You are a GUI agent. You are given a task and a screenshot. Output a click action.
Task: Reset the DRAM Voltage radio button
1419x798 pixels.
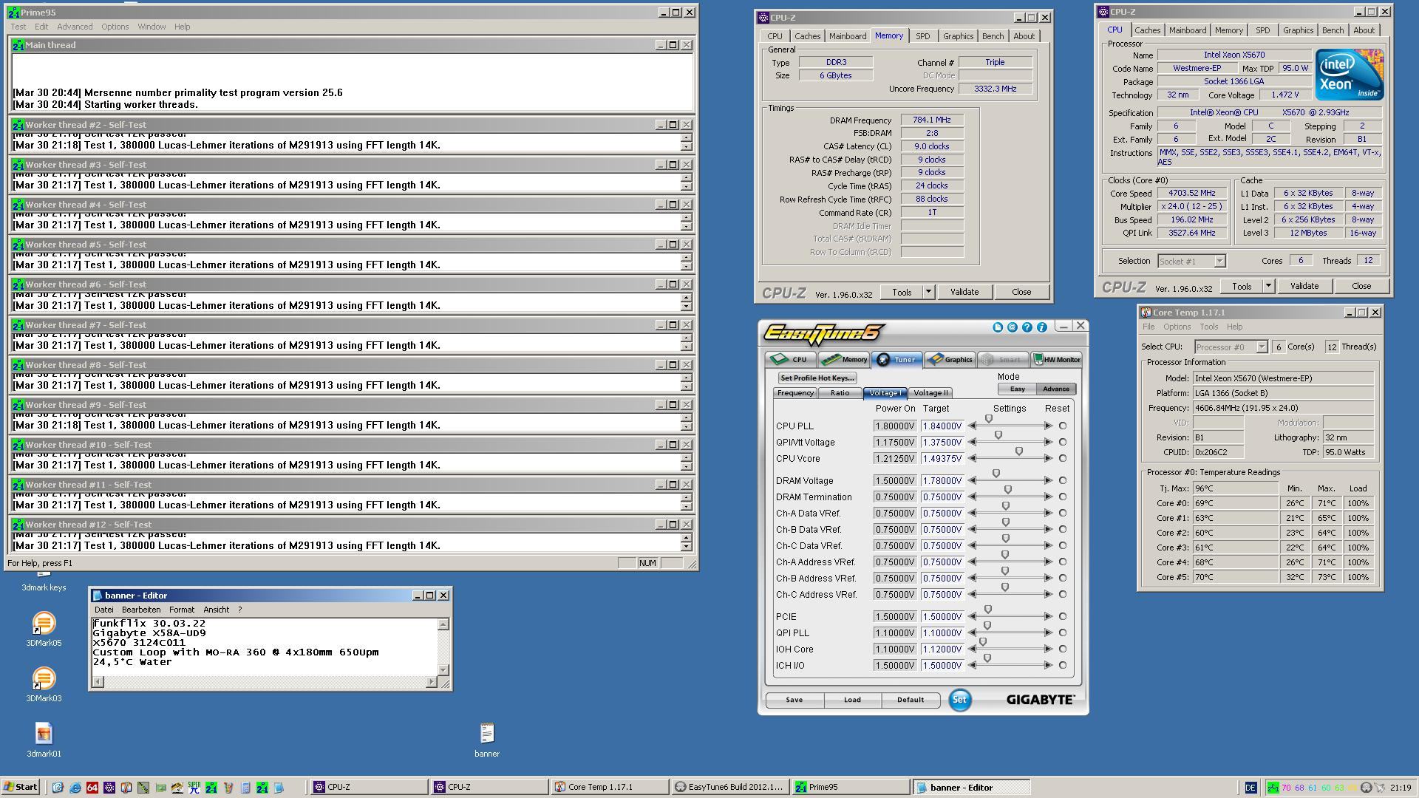click(x=1063, y=480)
